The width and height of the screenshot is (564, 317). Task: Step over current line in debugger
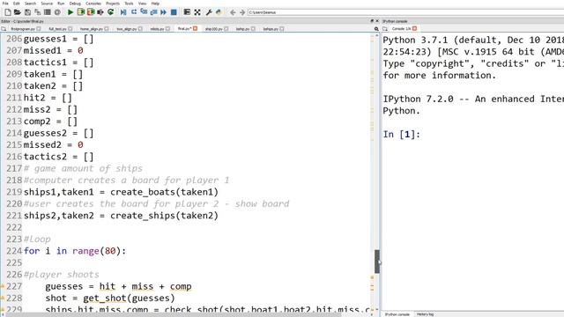(x=134, y=12)
